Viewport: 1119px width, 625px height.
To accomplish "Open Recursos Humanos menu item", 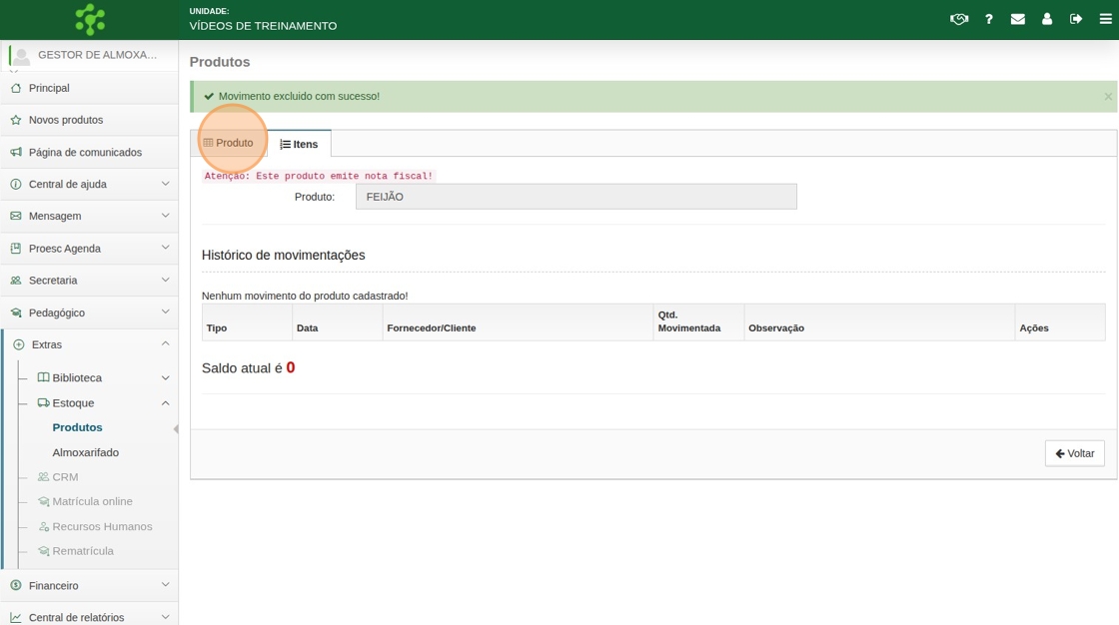I will click(x=102, y=526).
